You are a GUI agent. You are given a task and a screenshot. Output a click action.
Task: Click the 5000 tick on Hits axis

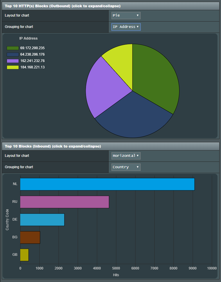pos(116,268)
